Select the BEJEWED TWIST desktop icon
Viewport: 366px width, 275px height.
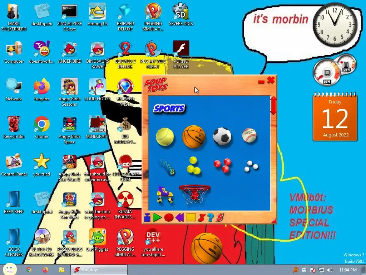point(125,92)
